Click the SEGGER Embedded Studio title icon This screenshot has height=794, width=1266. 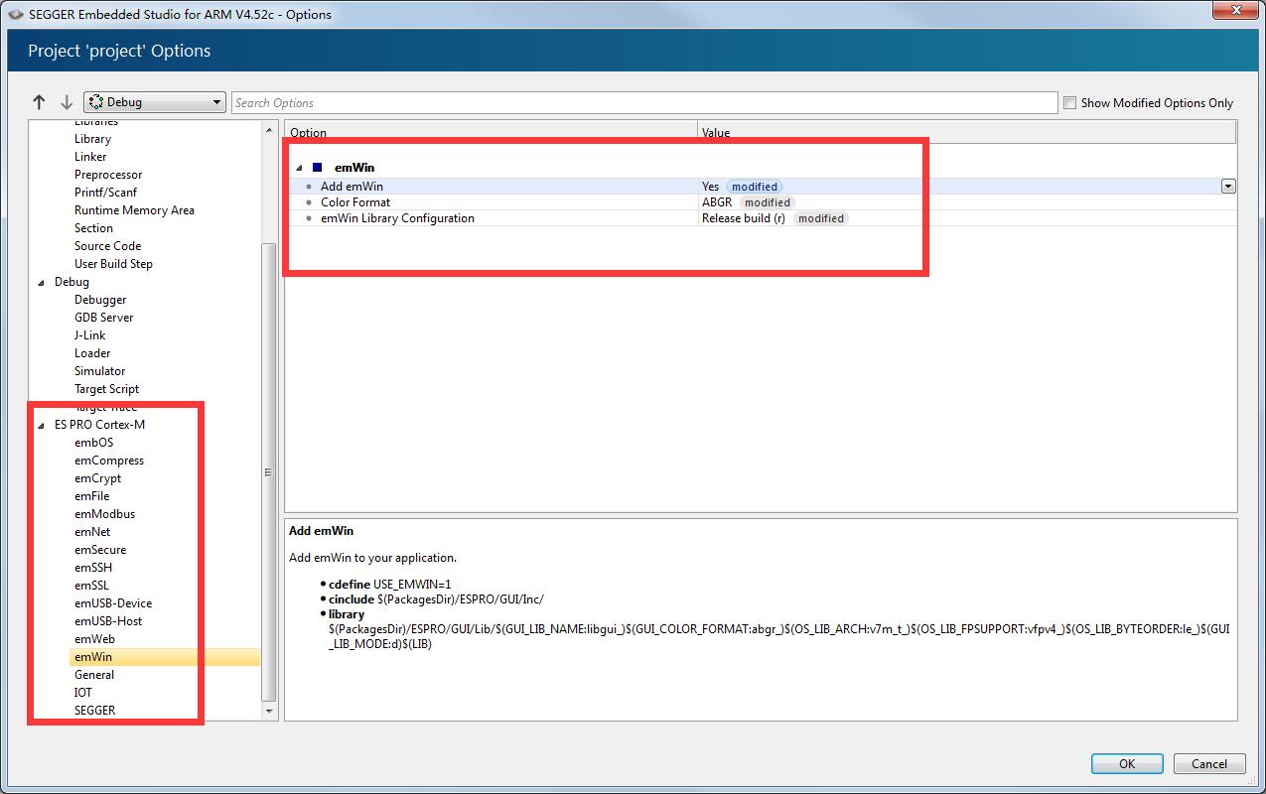(16, 14)
